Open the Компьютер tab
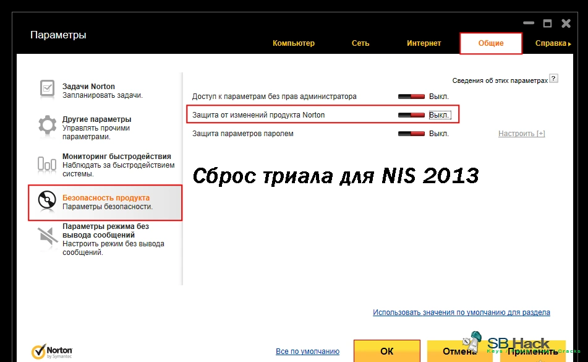 tap(294, 43)
